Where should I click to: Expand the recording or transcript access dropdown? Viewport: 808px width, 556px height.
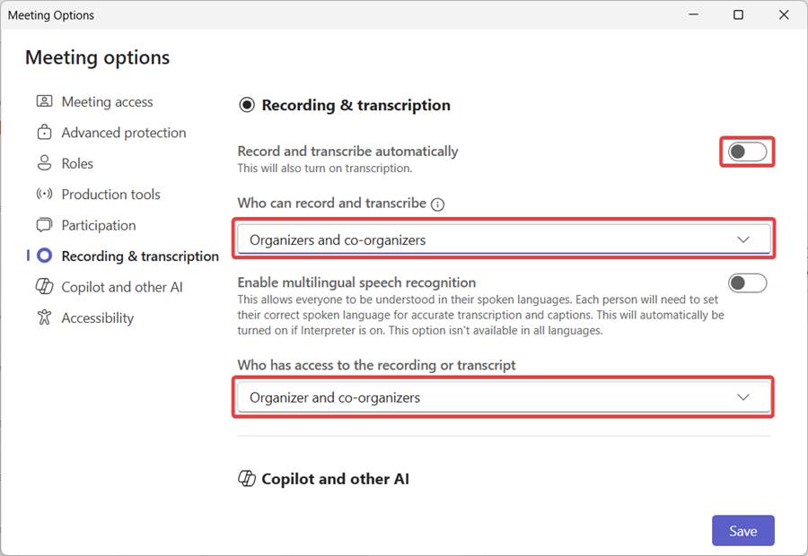(x=503, y=397)
